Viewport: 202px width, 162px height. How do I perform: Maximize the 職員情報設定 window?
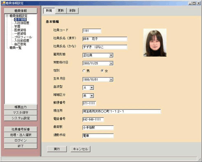[x=194, y=3]
